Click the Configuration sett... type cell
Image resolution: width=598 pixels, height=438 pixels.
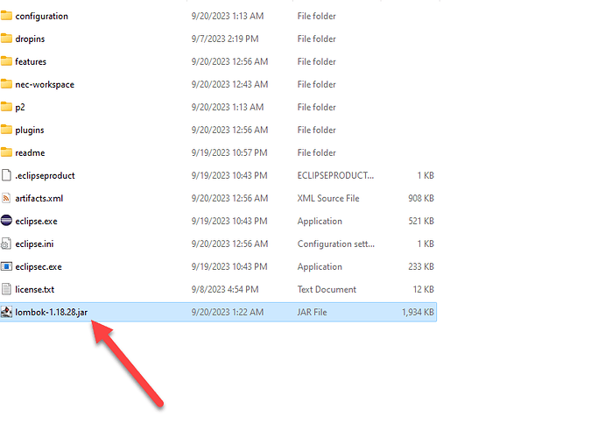tap(336, 244)
